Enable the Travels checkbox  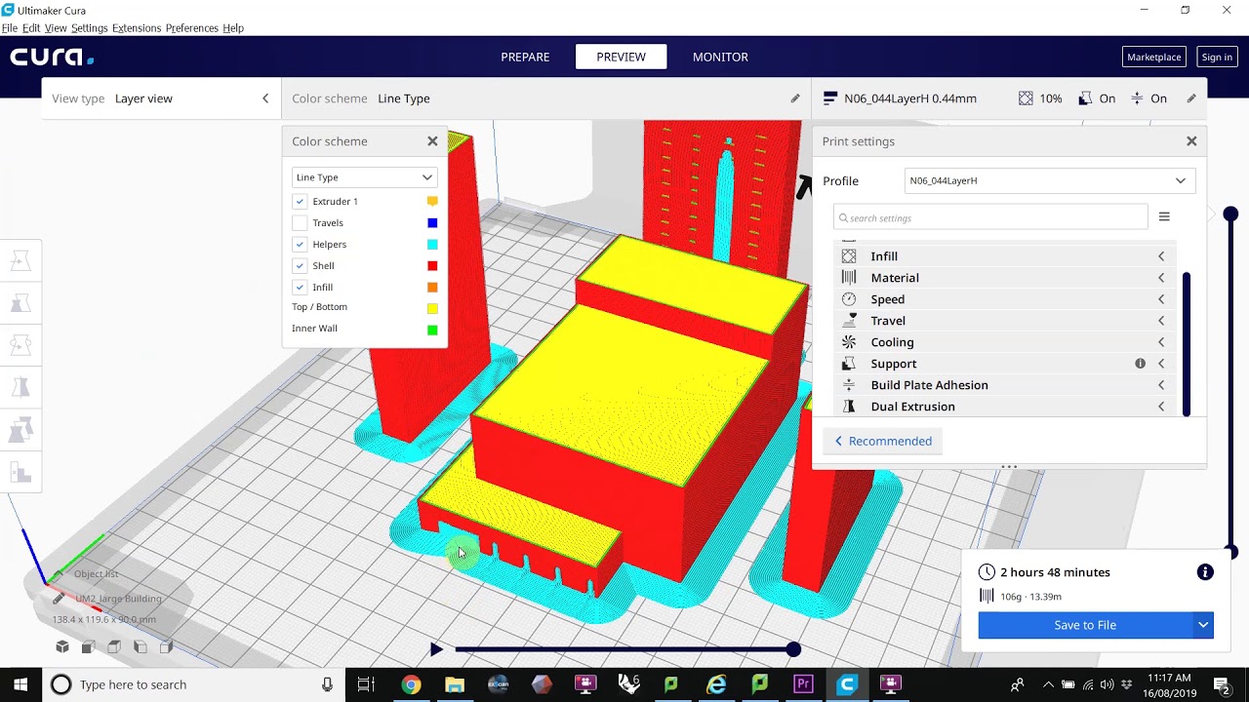(300, 222)
